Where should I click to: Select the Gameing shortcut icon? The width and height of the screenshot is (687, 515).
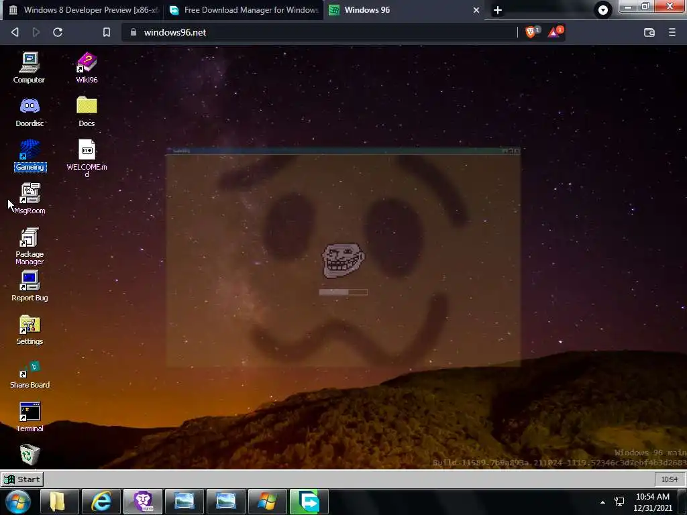[x=30, y=155]
